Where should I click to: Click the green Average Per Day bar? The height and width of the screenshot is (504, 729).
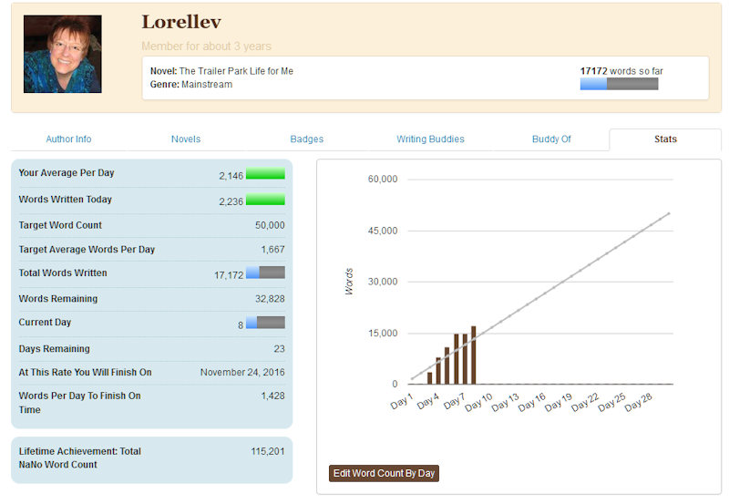[x=265, y=173]
